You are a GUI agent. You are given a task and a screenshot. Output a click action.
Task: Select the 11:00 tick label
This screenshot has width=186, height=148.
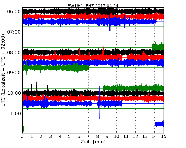[x=14, y=114]
